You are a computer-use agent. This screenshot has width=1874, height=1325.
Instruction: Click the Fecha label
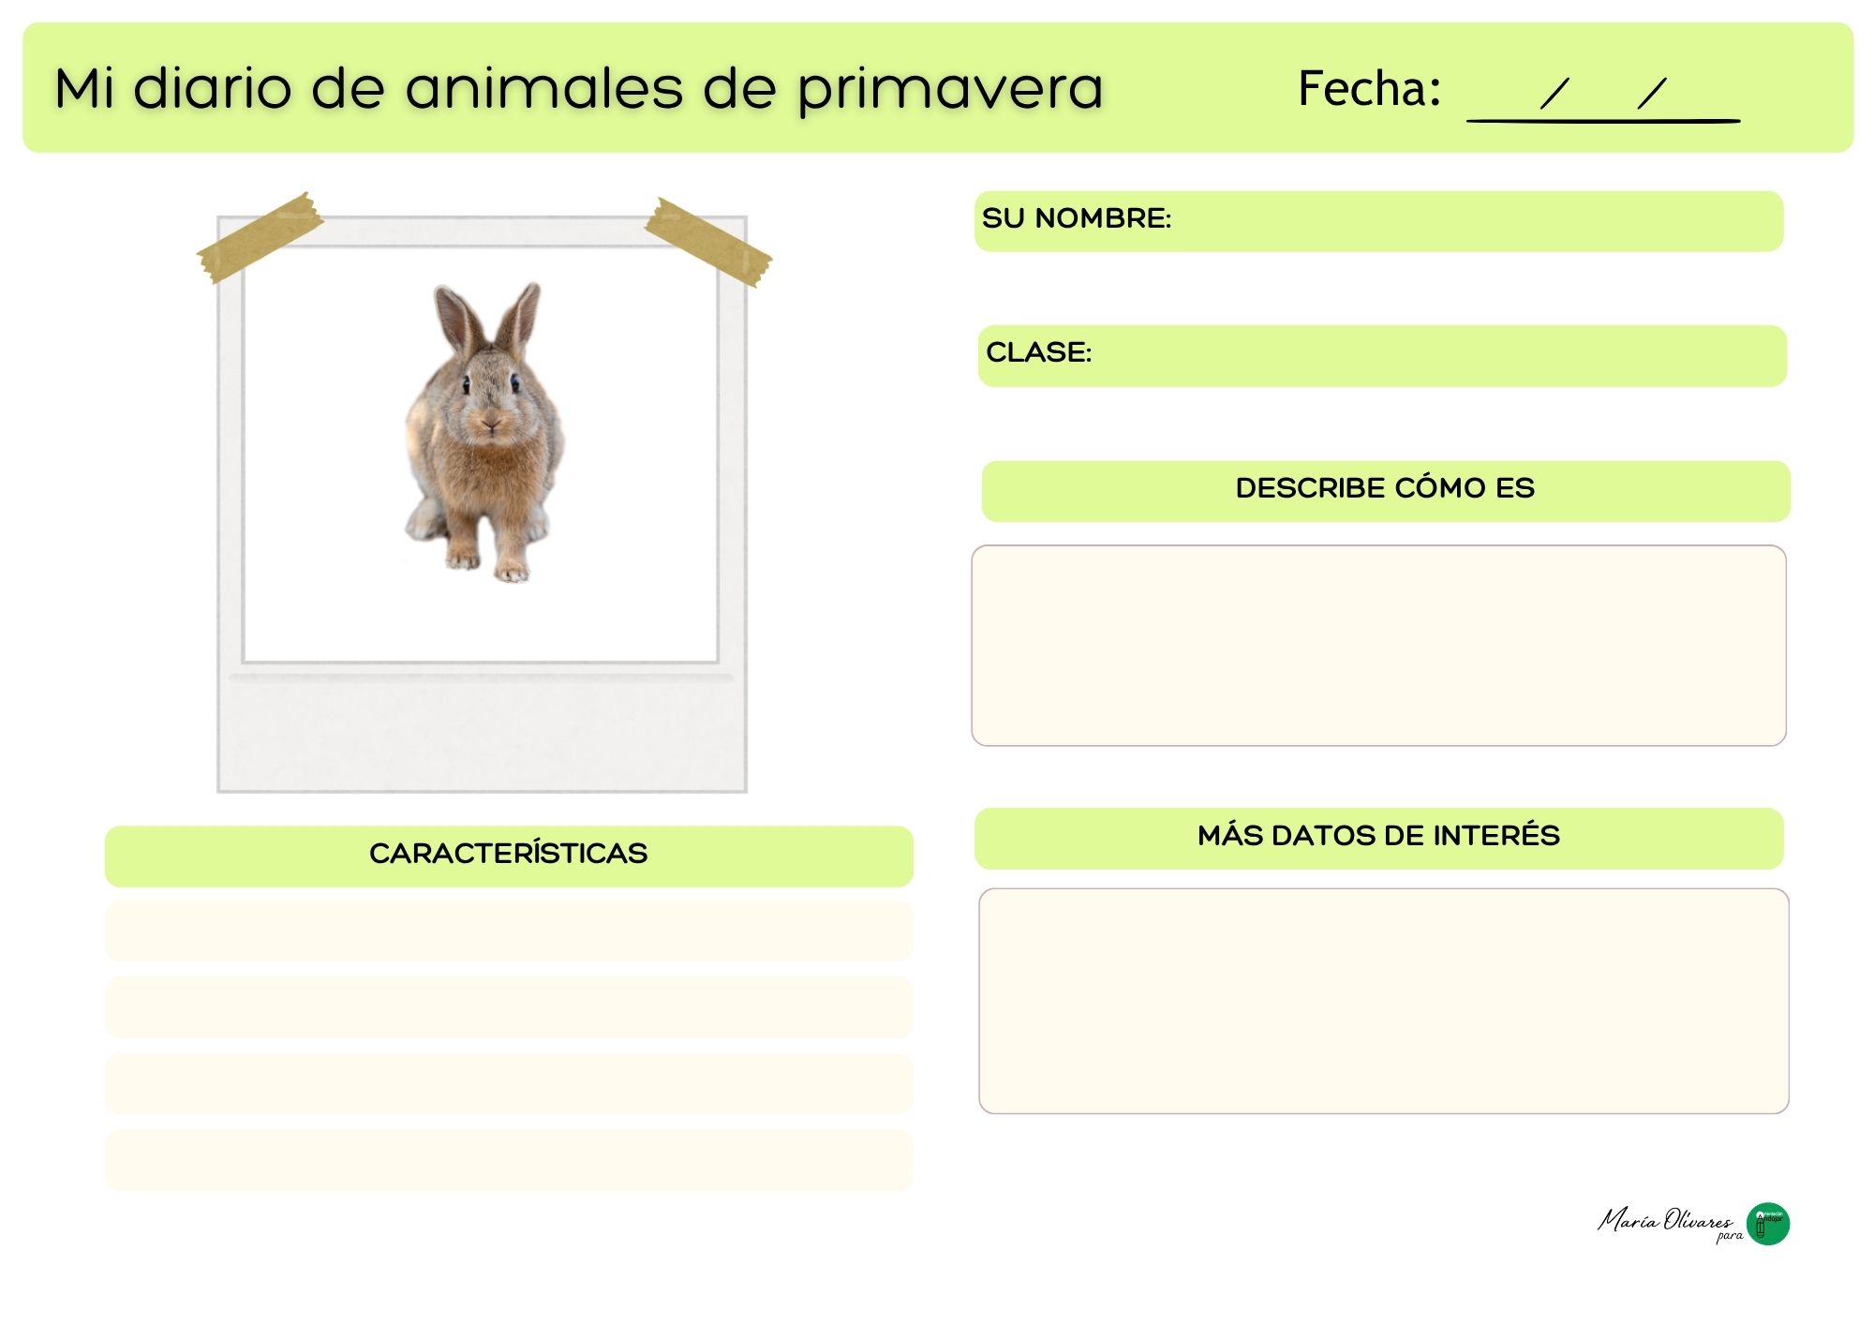(1369, 89)
